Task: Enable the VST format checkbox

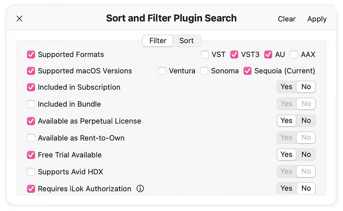Action: point(205,55)
